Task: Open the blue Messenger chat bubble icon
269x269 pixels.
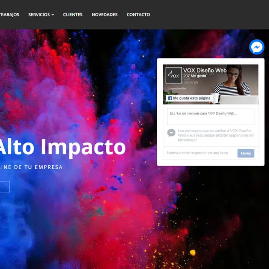Action: point(257,47)
